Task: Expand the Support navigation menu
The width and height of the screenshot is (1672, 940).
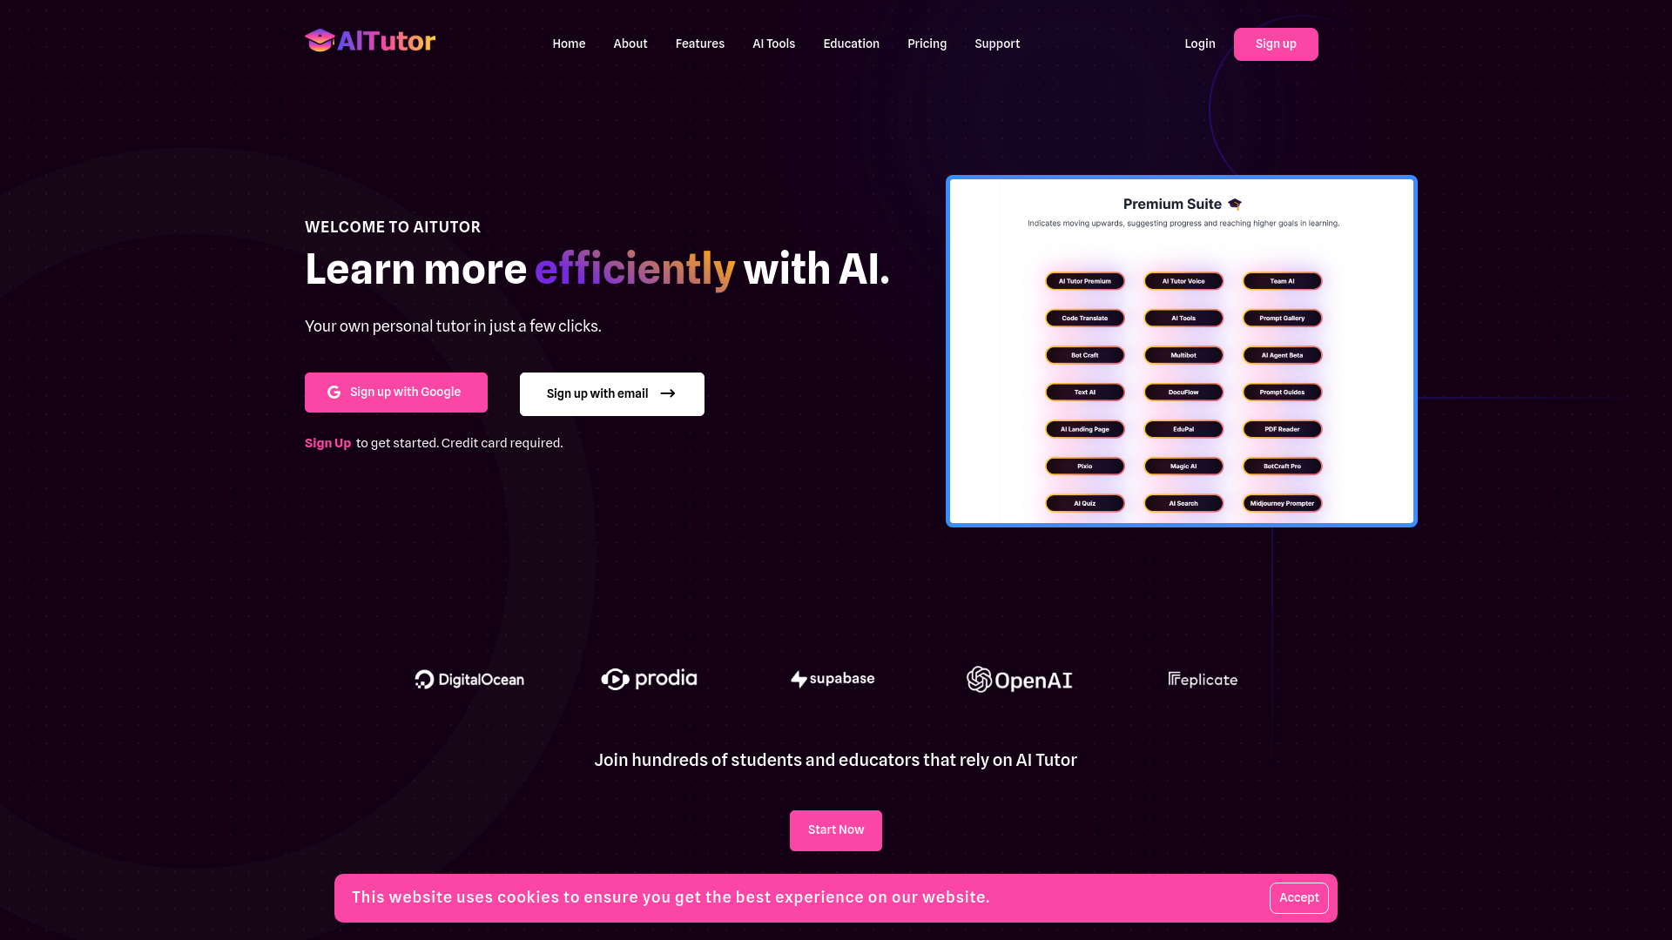Action: tap(997, 44)
